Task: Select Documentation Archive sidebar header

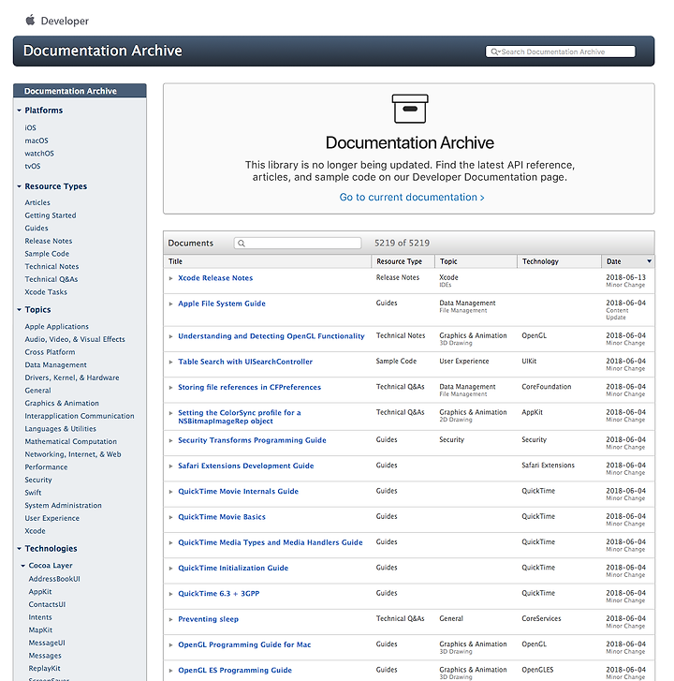Action: click(x=80, y=91)
